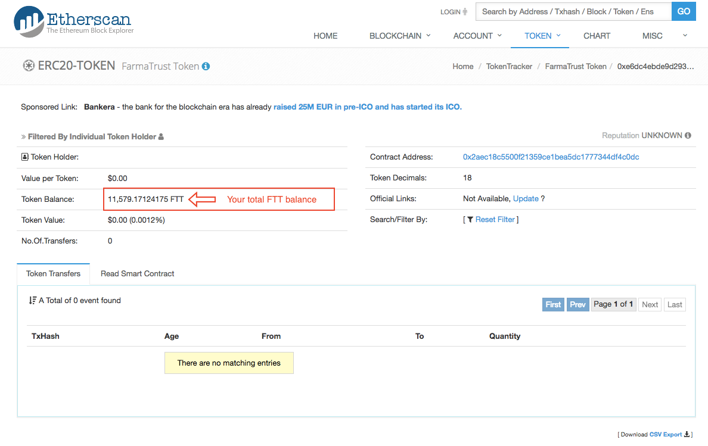
Task: Click the Prev page button
Action: coord(577,304)
